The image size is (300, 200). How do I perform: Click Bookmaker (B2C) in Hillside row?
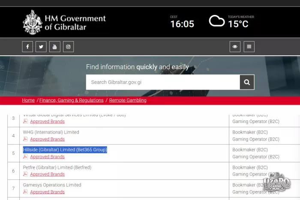click(250, 150)
